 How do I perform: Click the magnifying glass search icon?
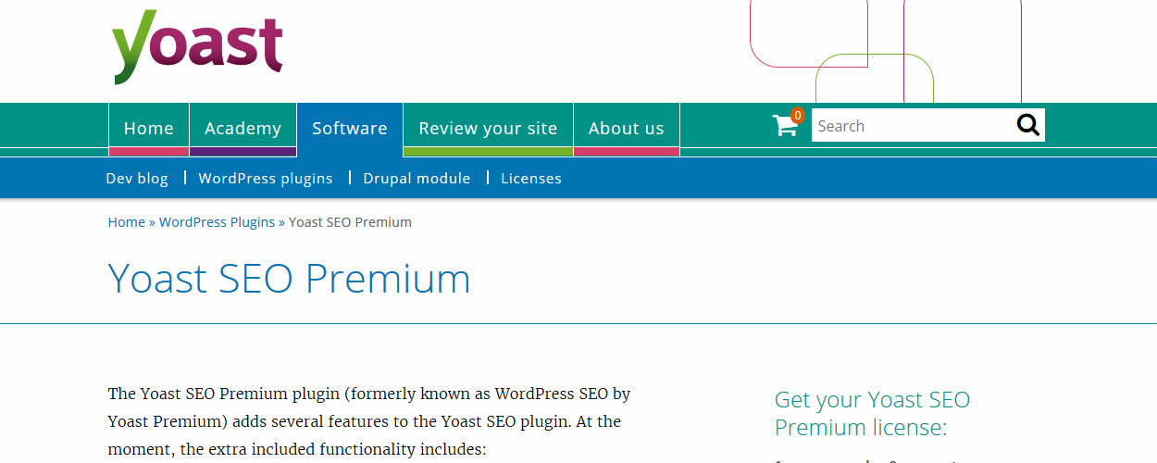click(x=1027, y=125)
